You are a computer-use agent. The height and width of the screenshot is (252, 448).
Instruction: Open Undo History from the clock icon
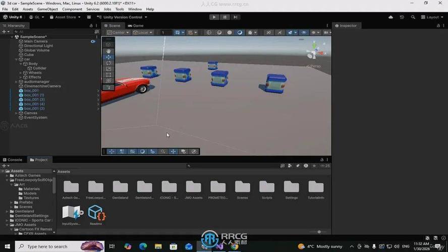tap(402, 17)
